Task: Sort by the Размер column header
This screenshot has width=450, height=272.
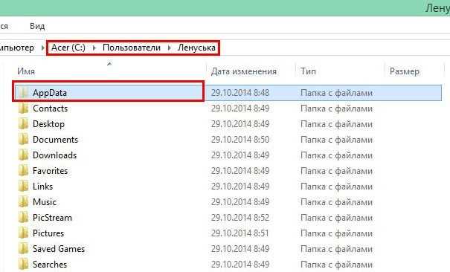Action: [x=404, y=71]
